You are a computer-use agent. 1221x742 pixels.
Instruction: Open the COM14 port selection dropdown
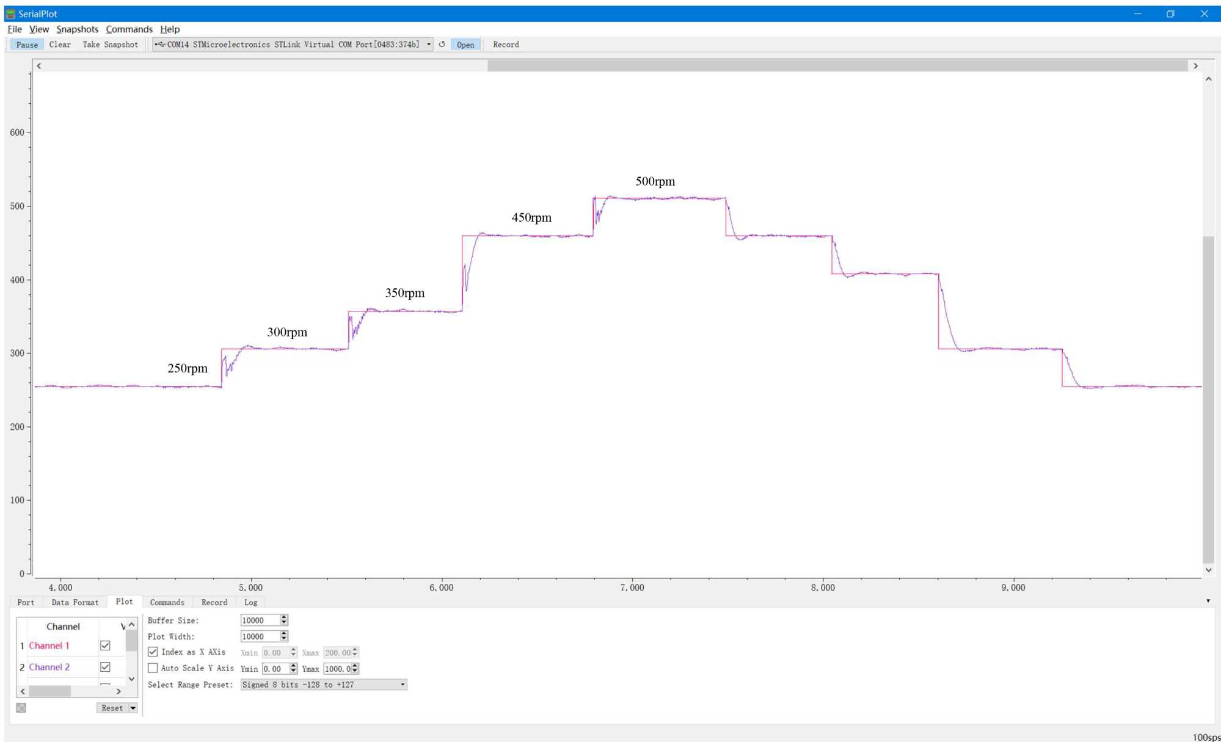(x=429, y=45)
